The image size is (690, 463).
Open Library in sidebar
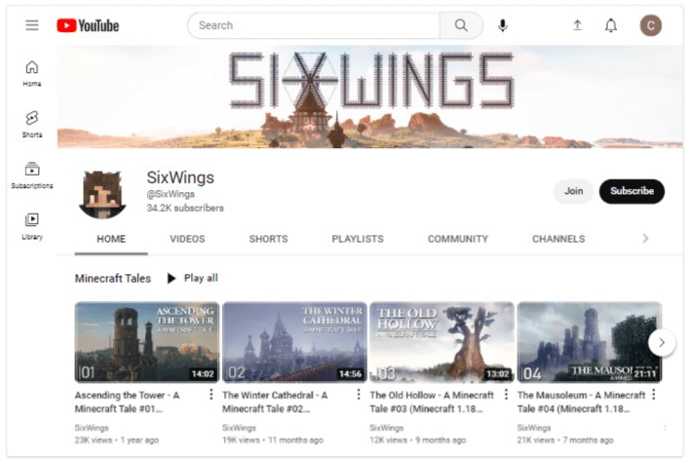click(32, 225)
